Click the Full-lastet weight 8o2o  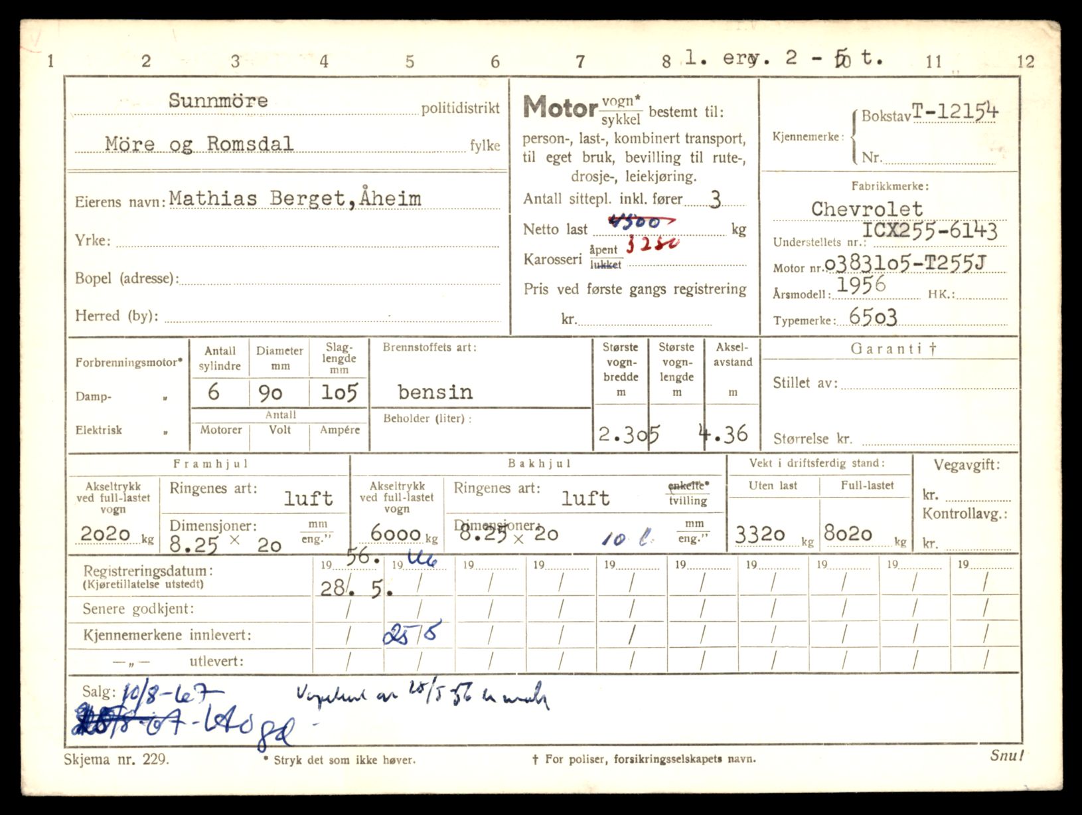pos(848,533)
